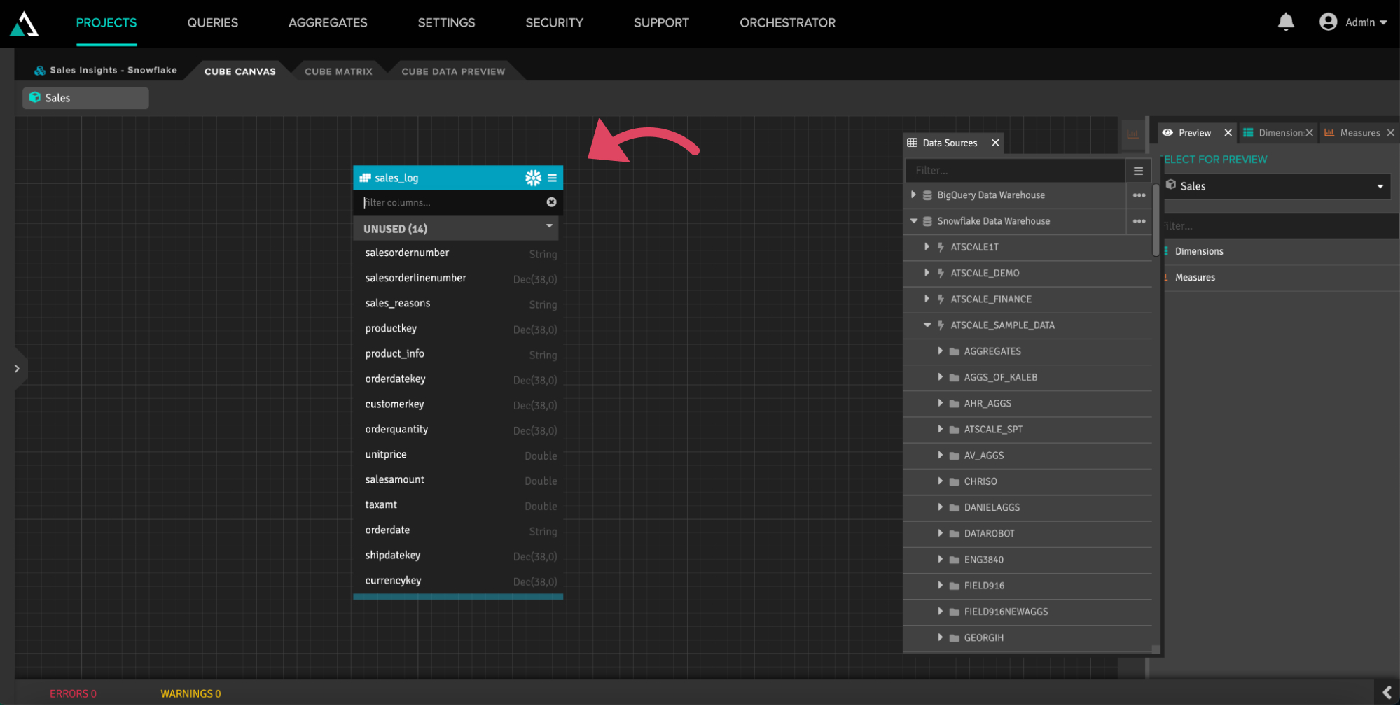Viewport: 1400px width, 706px height.
Task: Expand the GEORGIH schema folder
Action: 940,637
